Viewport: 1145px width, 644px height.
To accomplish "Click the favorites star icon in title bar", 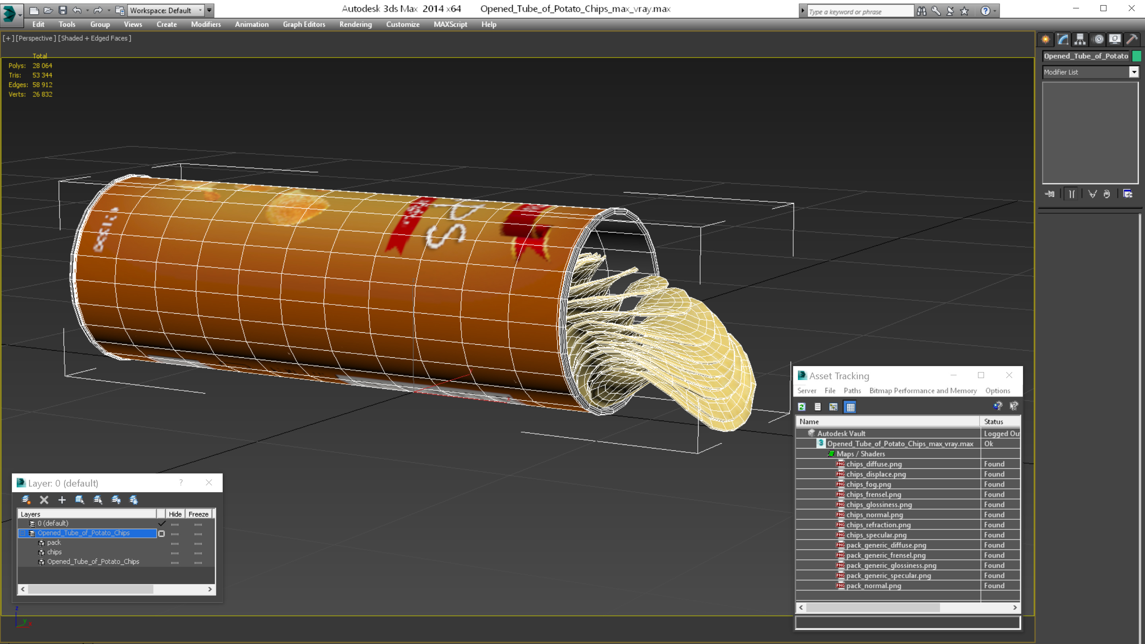I will [965, 11].
